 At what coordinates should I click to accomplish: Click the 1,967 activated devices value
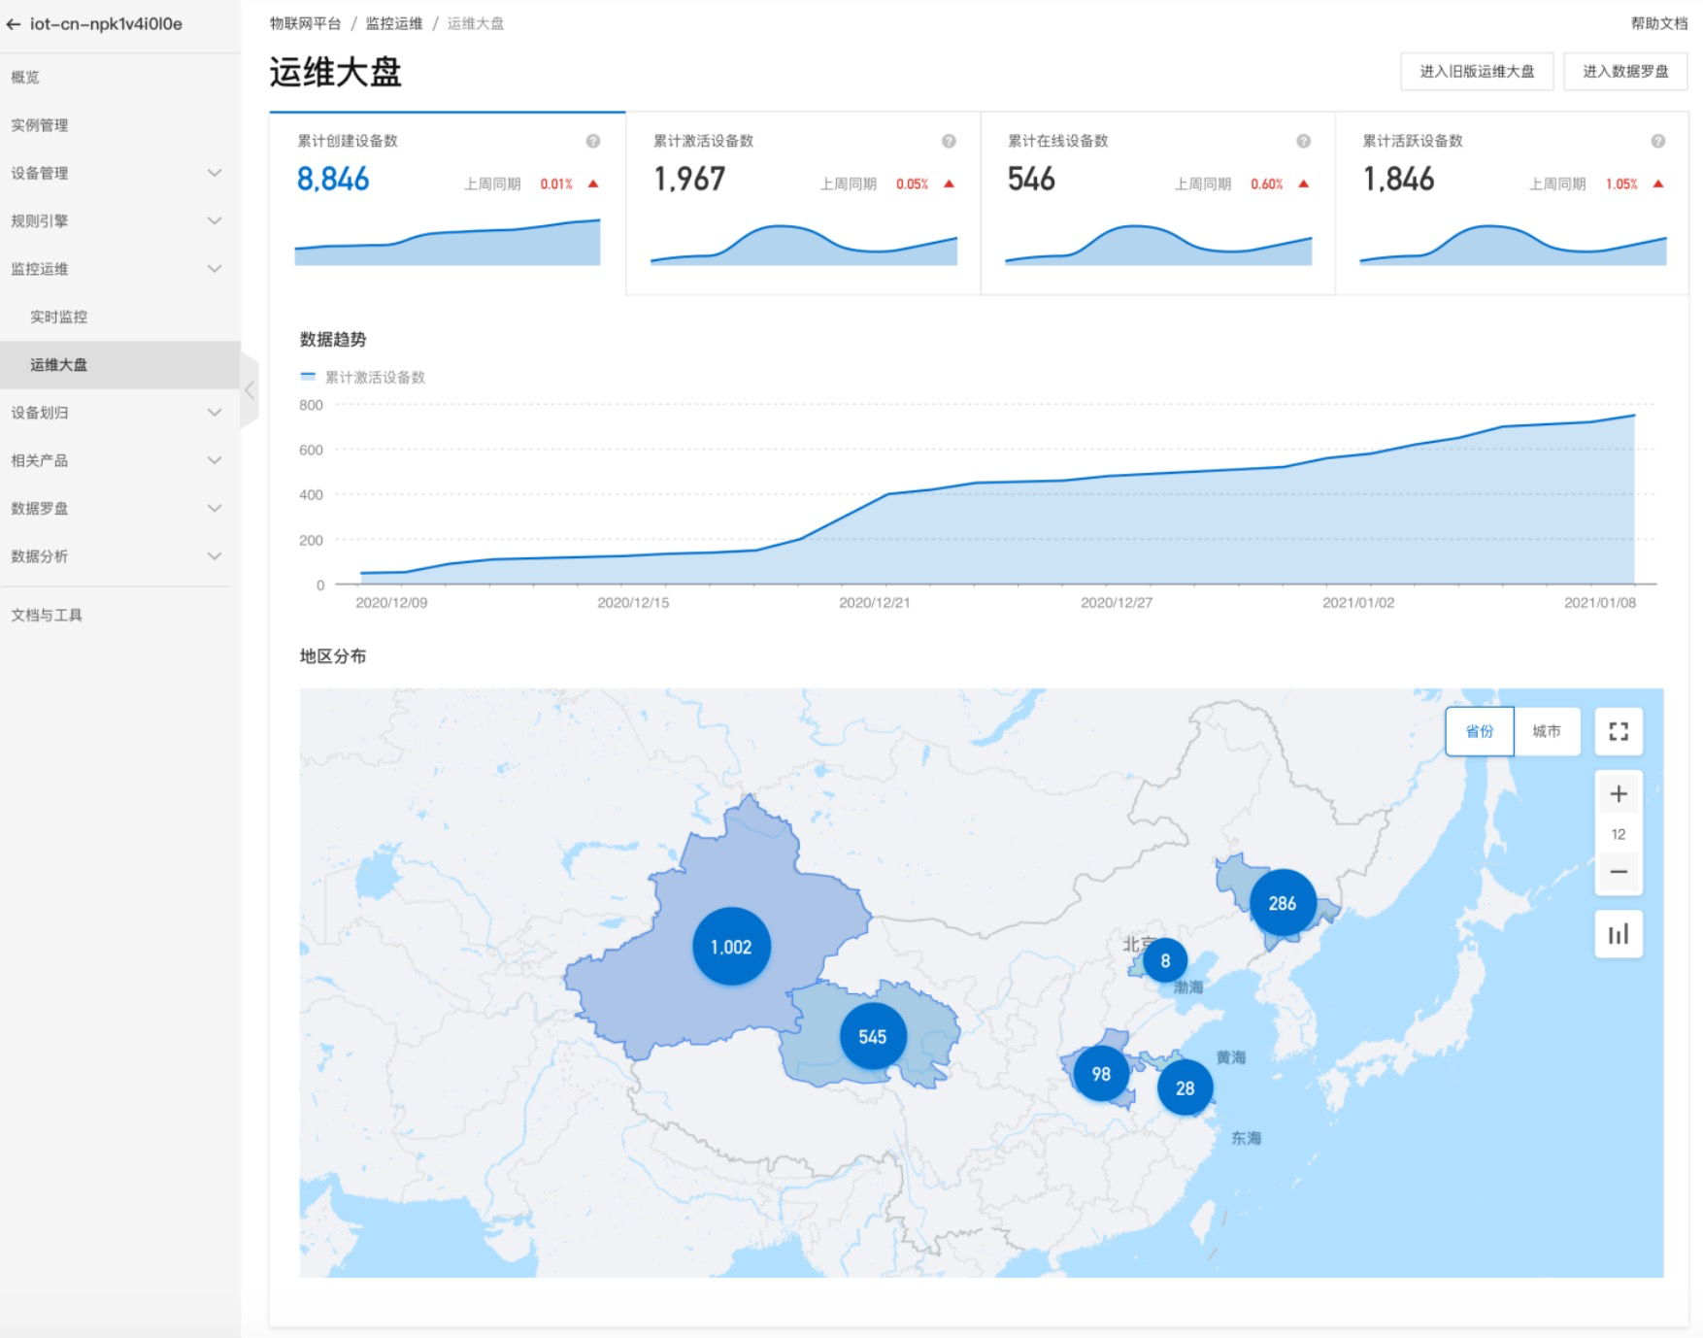(x=689, y=179)
